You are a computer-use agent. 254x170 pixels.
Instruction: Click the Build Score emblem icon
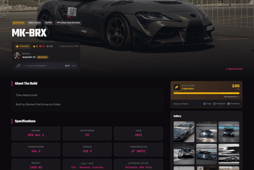tap(177, 87)
